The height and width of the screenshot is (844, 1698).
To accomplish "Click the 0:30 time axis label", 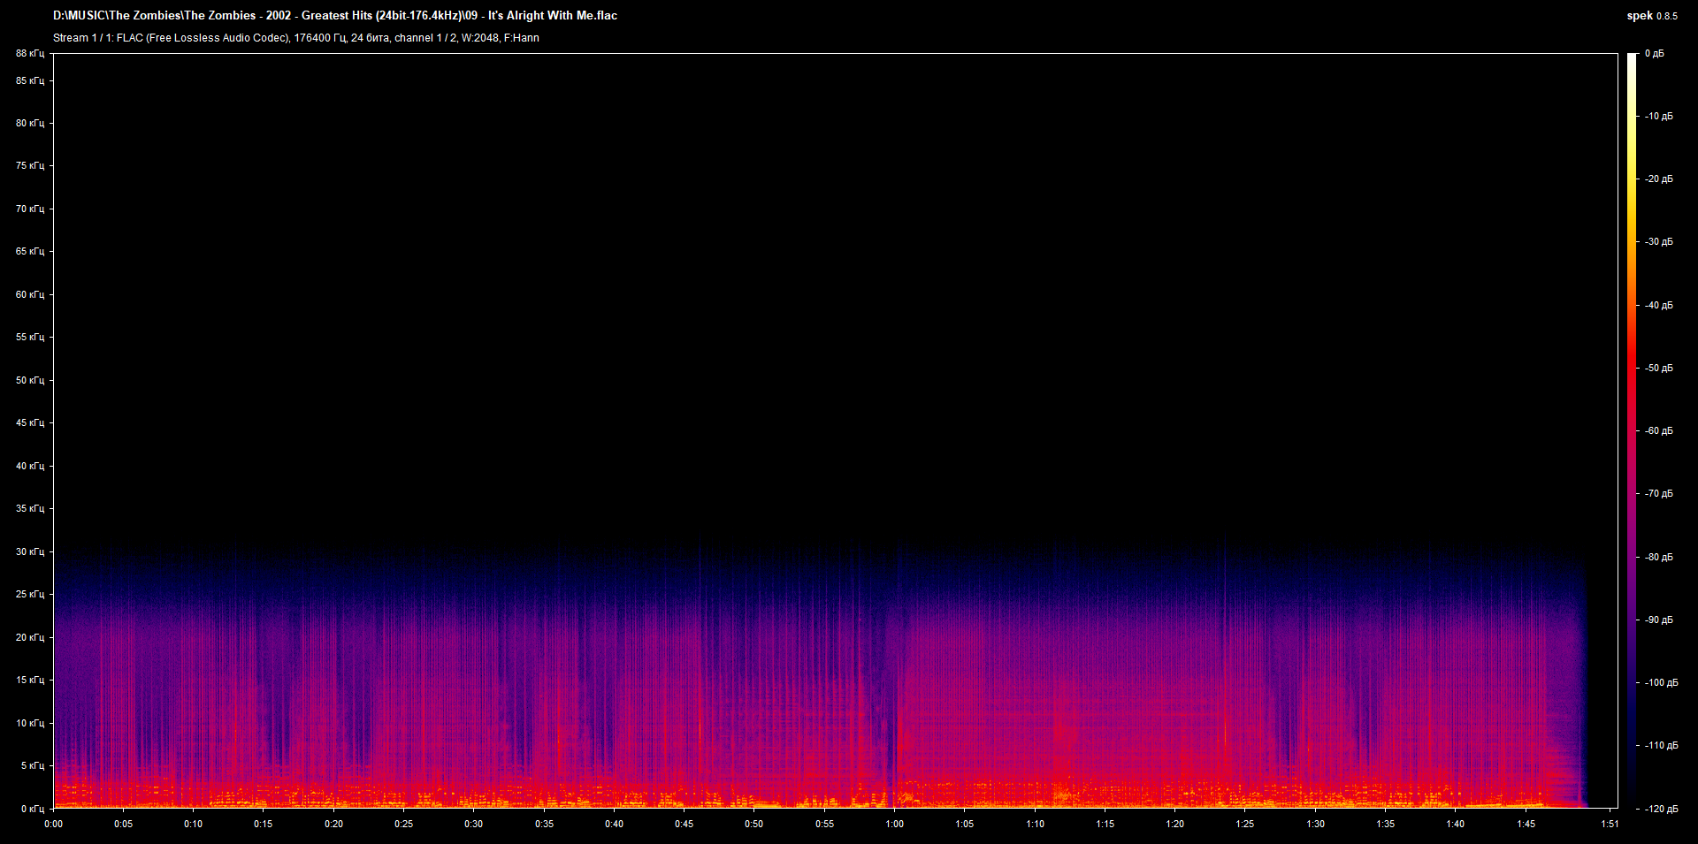I will click(474, 824).
